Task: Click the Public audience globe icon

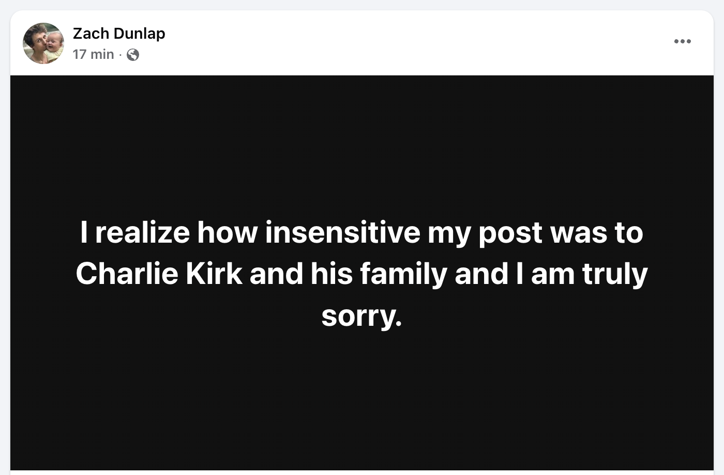Action: click(133, 55)
